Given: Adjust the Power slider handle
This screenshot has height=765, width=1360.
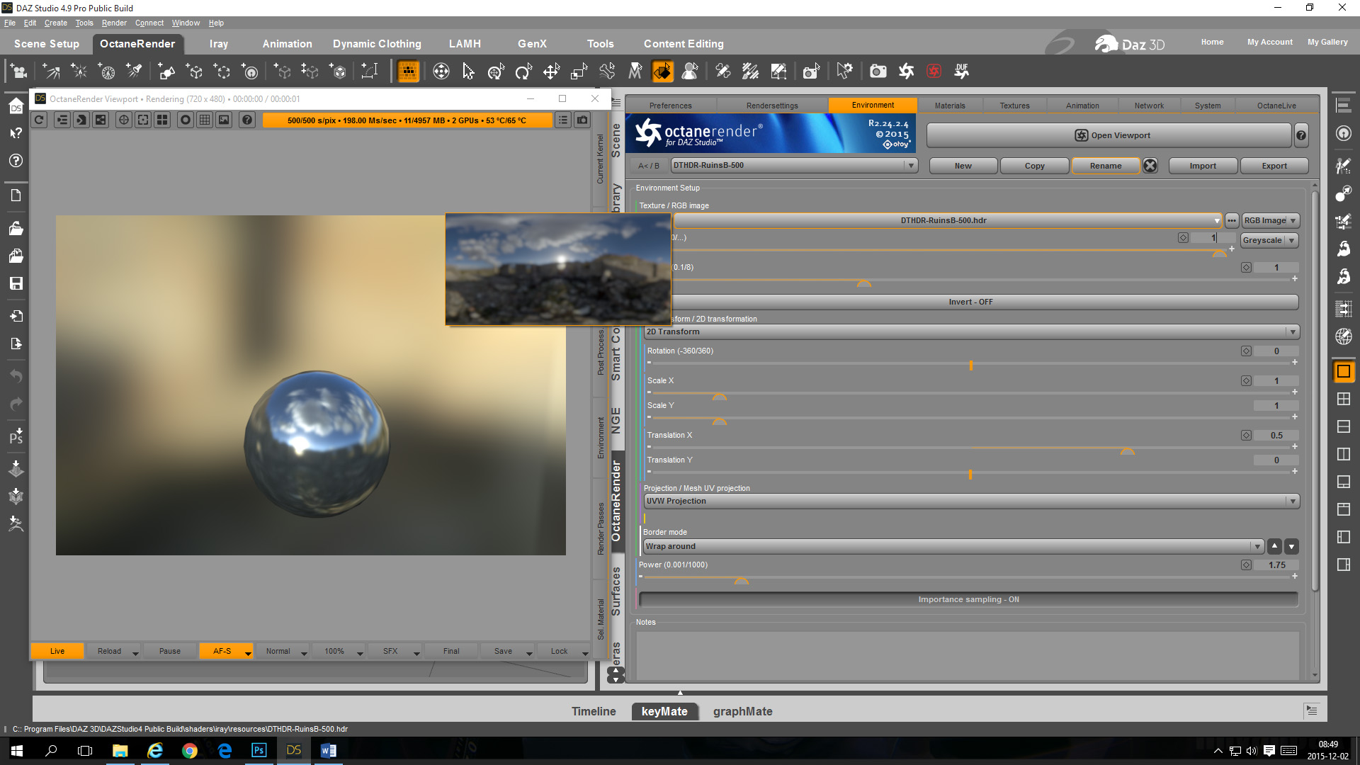Looking at the screenshot, I should [x=741, y=580].
